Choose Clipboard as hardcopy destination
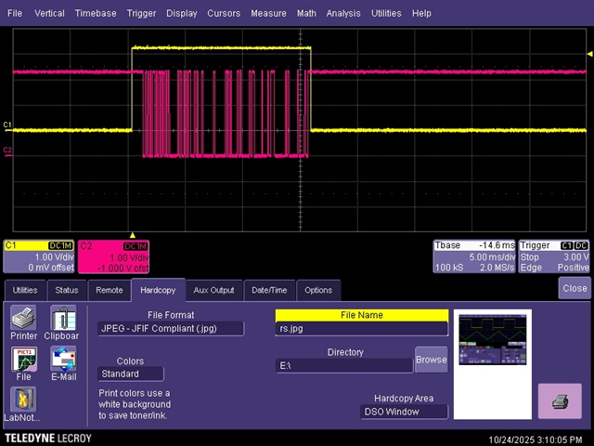Viewport: 594px width, 446px height. 62,321
